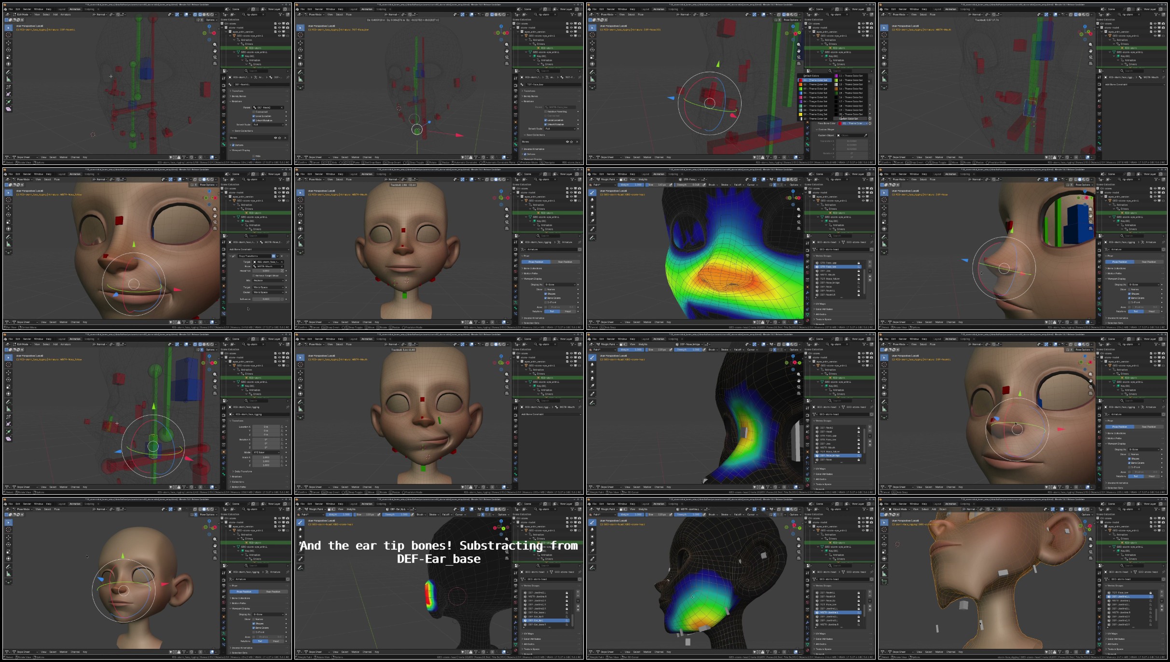1170x662 pixels.
Task: Clear the DEF-Neck2 parent field with its X
Action: 282,108
